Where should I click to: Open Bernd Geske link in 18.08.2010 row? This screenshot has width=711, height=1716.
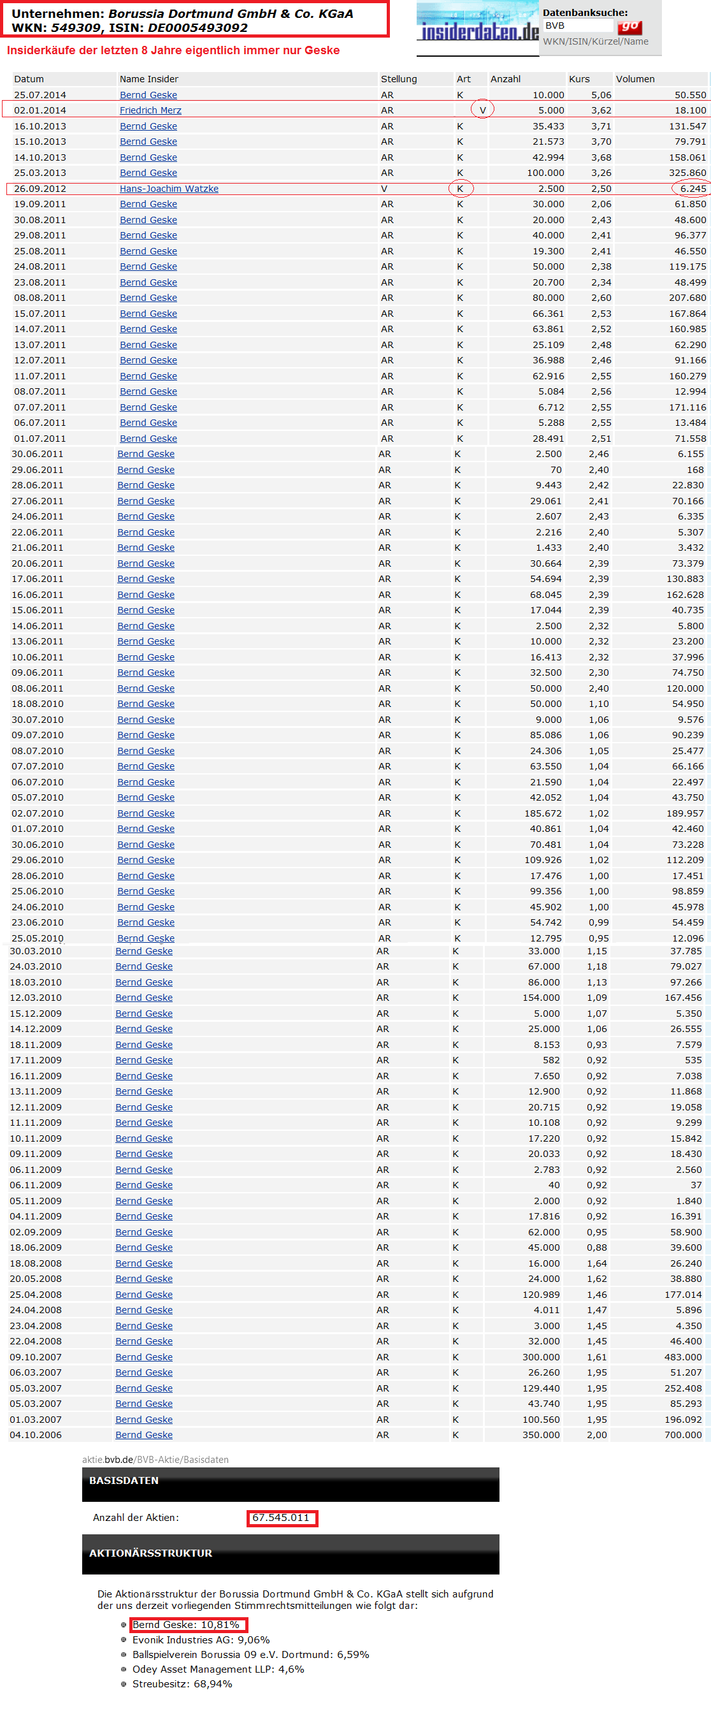point(146,704)
